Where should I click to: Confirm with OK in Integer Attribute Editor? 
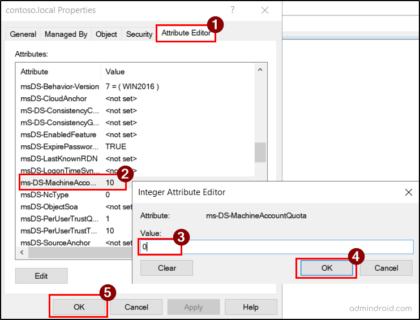327,268
